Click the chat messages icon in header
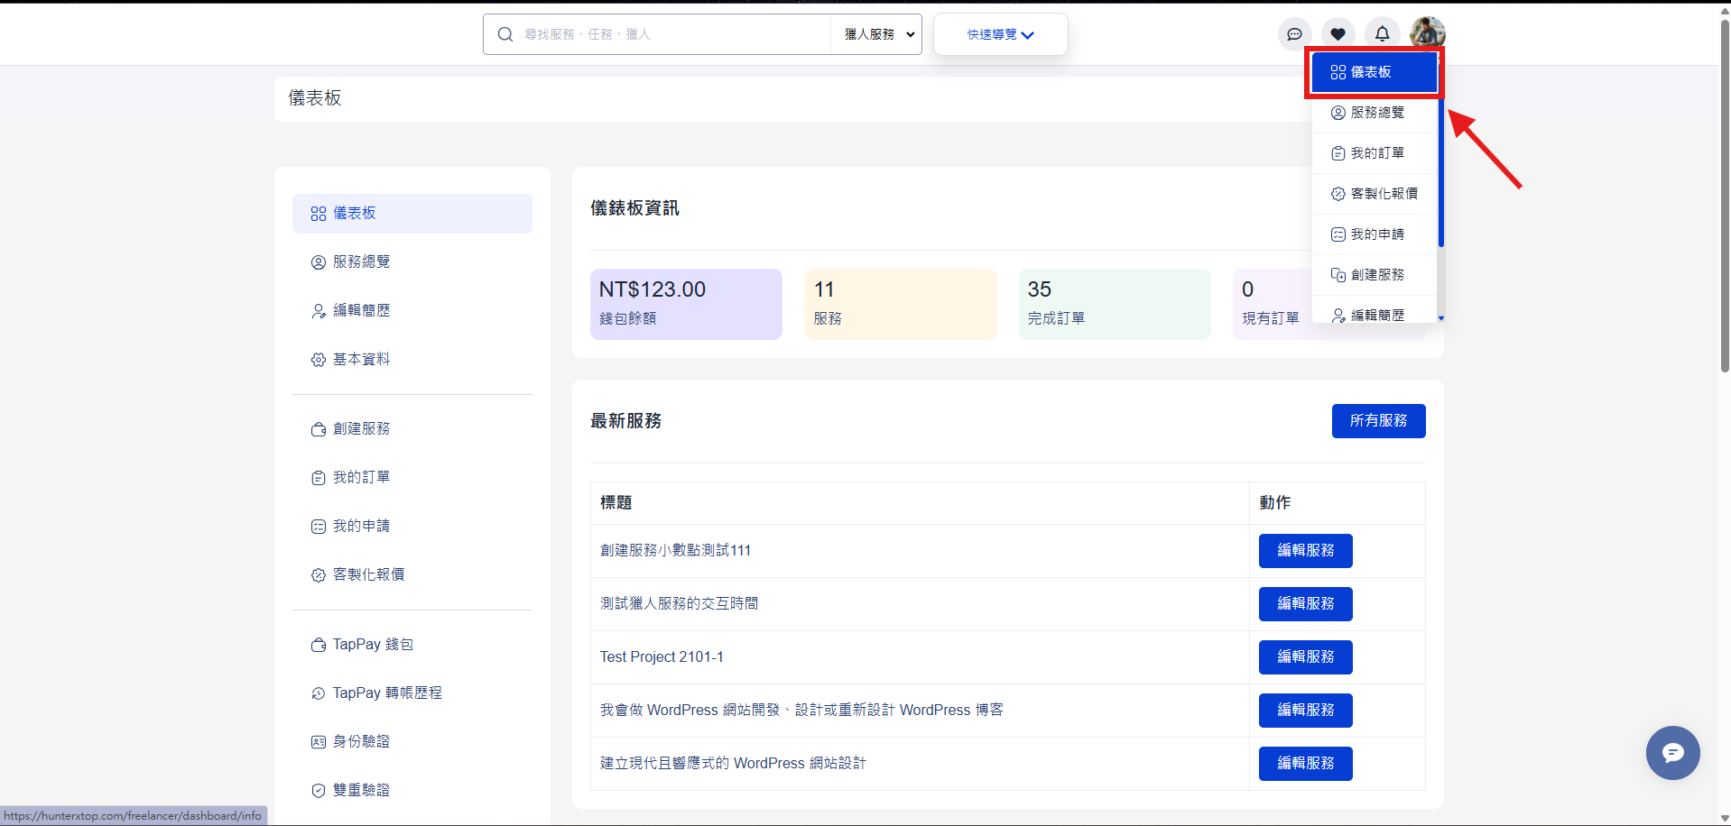This screenshot has height=826, width=1731. (1294, 34)
